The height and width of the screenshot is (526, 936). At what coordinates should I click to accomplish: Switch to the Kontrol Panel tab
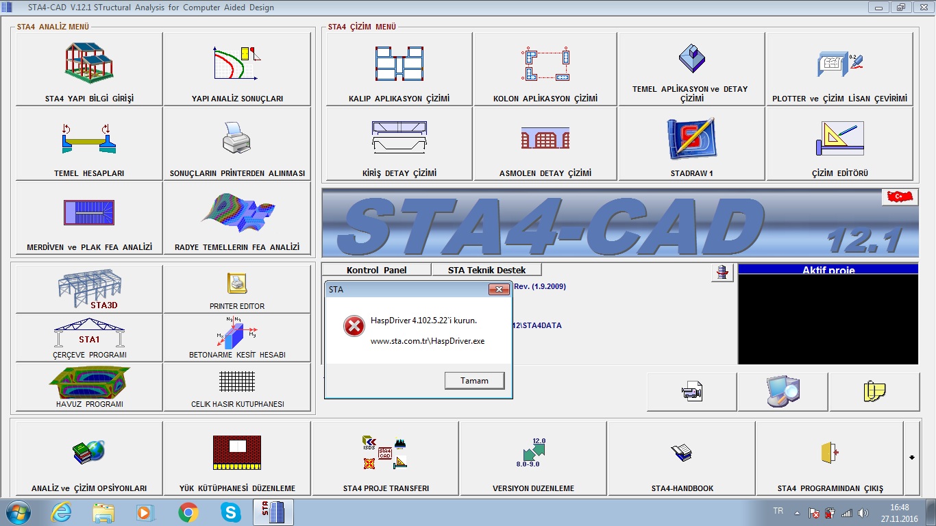tap(376, 270)
